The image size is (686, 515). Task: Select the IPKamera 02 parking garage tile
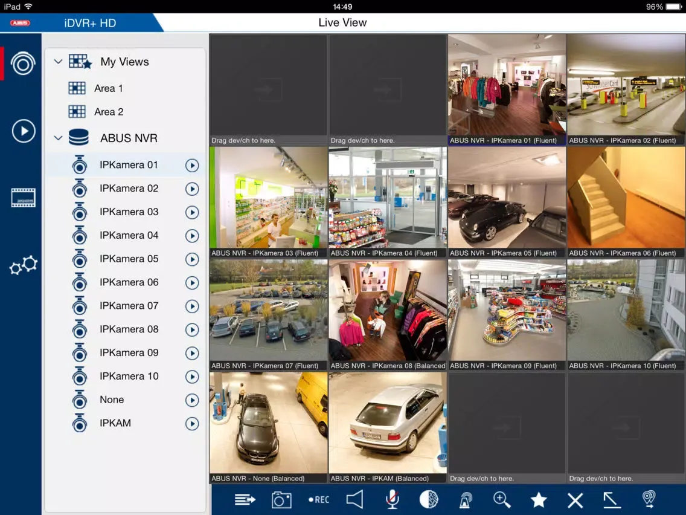pyautogui.click(x=626, y=90)
